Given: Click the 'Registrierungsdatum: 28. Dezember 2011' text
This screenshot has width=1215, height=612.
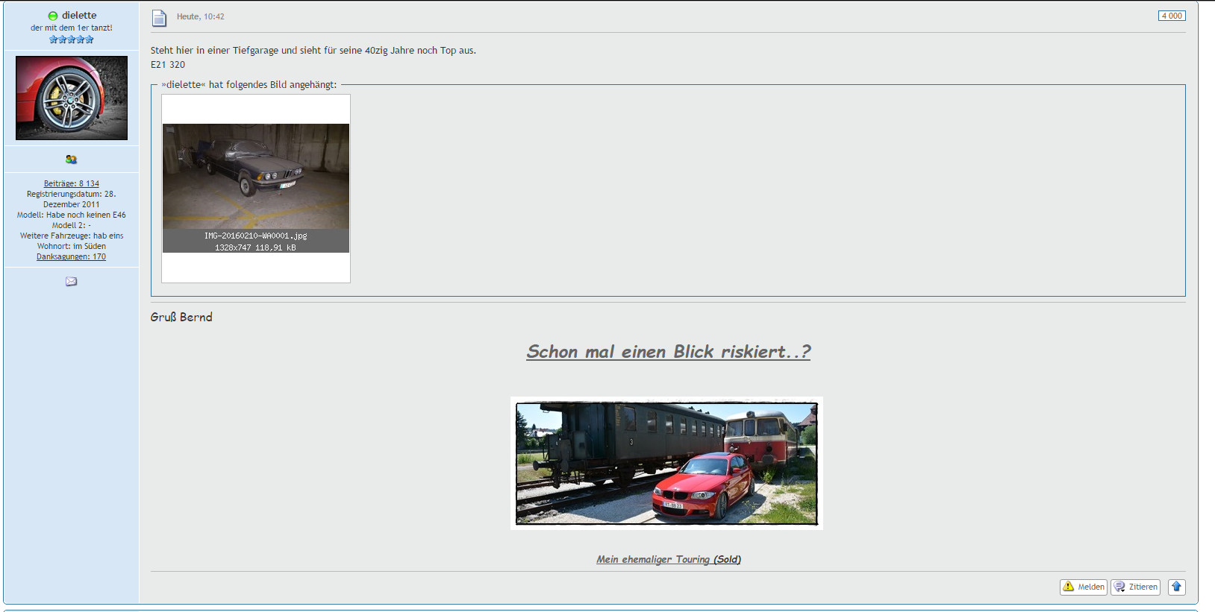Looking at the screenshot, I should pyautogui.click(x=72, y=199).
